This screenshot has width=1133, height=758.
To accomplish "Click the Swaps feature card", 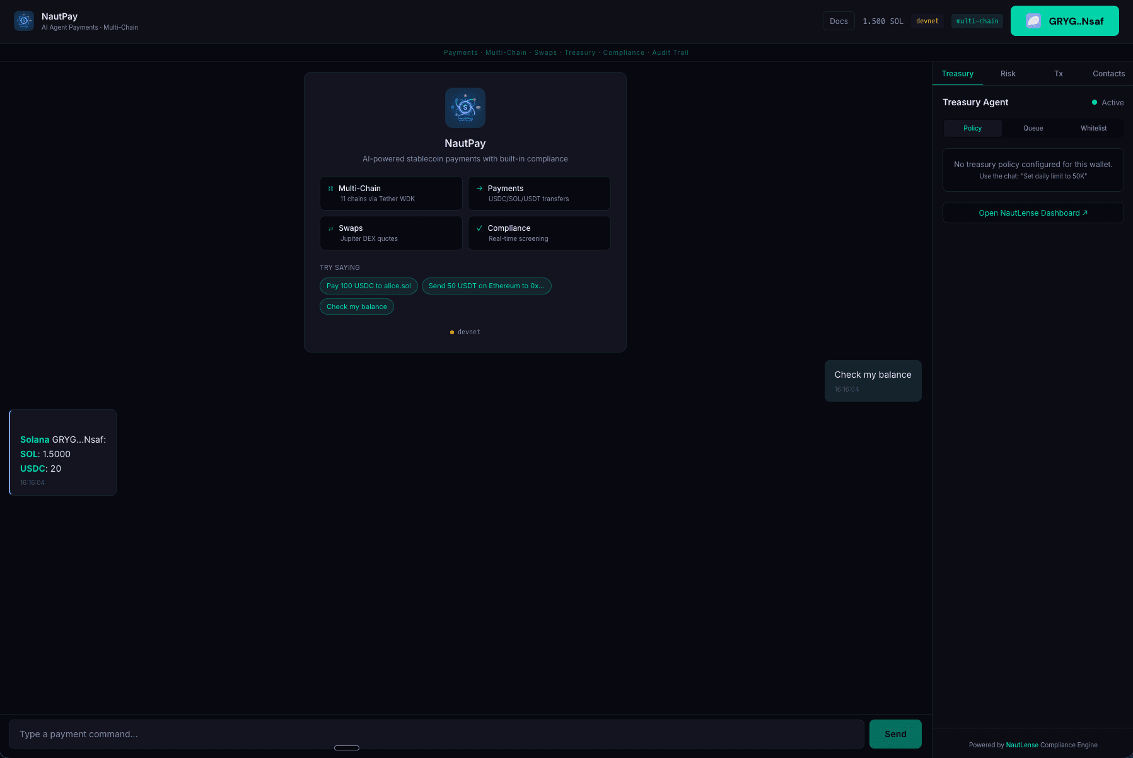I will pos(391,233).
